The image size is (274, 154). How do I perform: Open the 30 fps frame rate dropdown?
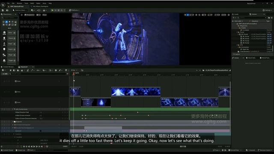pyautogui.click(x=74, y=70)
